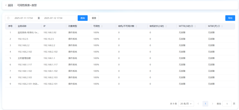The width and height of the screenshot is (239, 110).
Task: Open the 20 条/页 page size dropdown
Action: click(186, 104)
